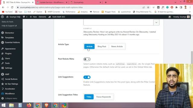Click the description template input field

[x=119, y=22]
